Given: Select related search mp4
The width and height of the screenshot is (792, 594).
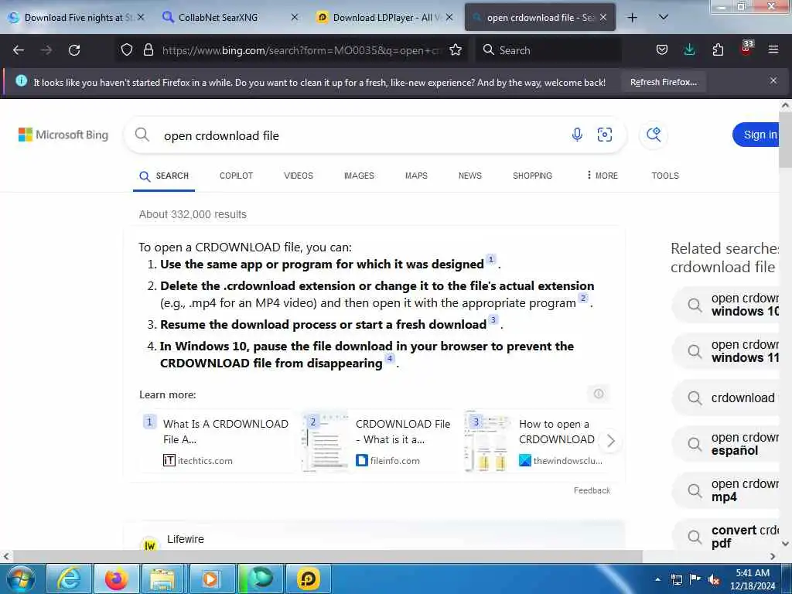Looking at the screenshot, I should pyautogui.click(x=727, y=490).
